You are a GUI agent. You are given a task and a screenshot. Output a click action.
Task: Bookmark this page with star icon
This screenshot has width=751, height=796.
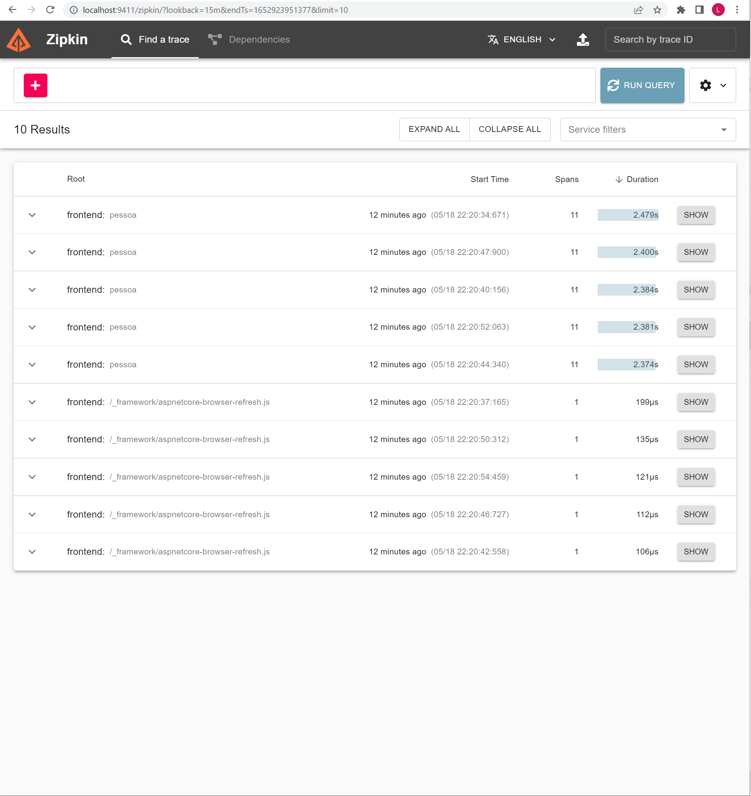pos(657,10)
